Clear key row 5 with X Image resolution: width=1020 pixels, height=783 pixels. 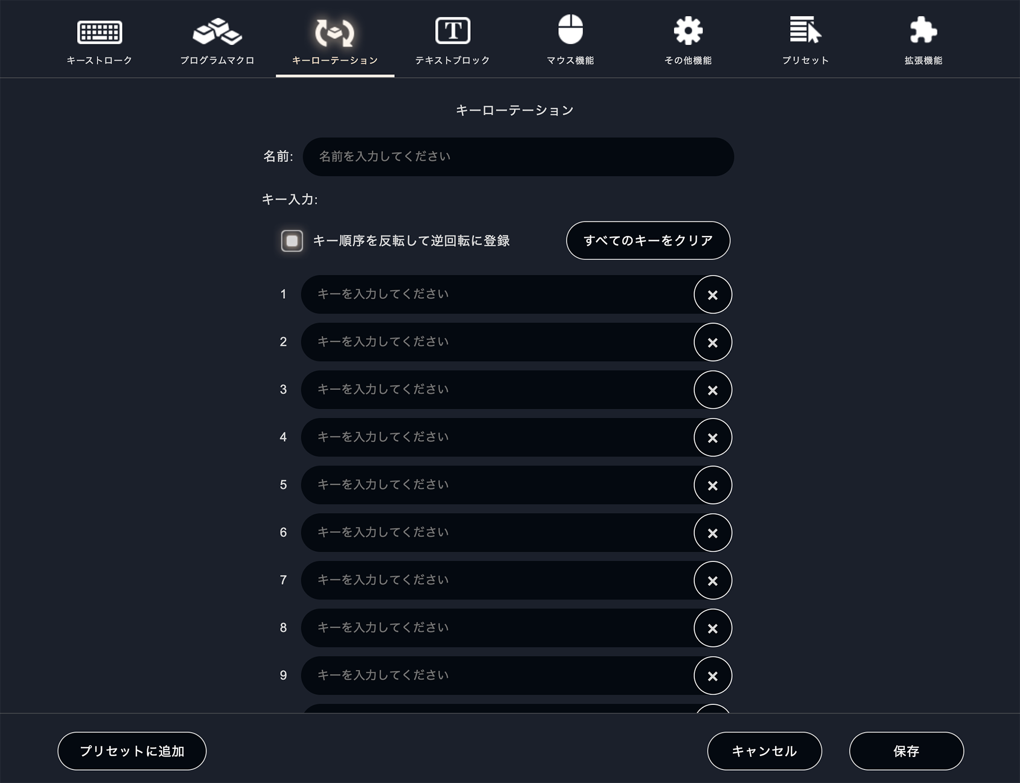(x=712, y=485)
